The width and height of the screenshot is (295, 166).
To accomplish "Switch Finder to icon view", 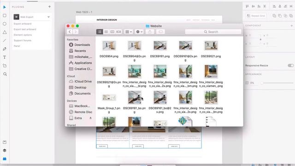I will 100,32.
